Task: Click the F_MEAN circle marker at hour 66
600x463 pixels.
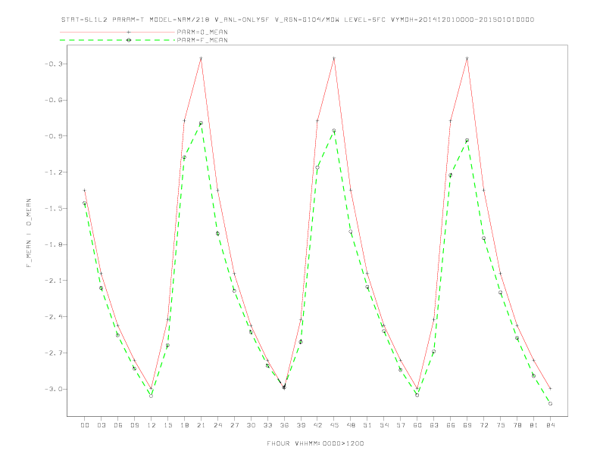Action: pos(451,175)
